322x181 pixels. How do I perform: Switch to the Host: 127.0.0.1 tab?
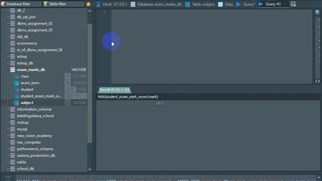112,4
